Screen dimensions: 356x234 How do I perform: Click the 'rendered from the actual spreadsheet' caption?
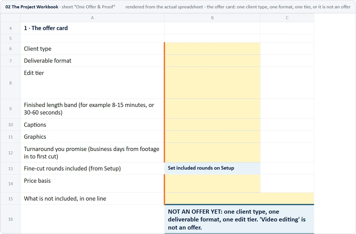pyautogui.click(x=238, y=7)
